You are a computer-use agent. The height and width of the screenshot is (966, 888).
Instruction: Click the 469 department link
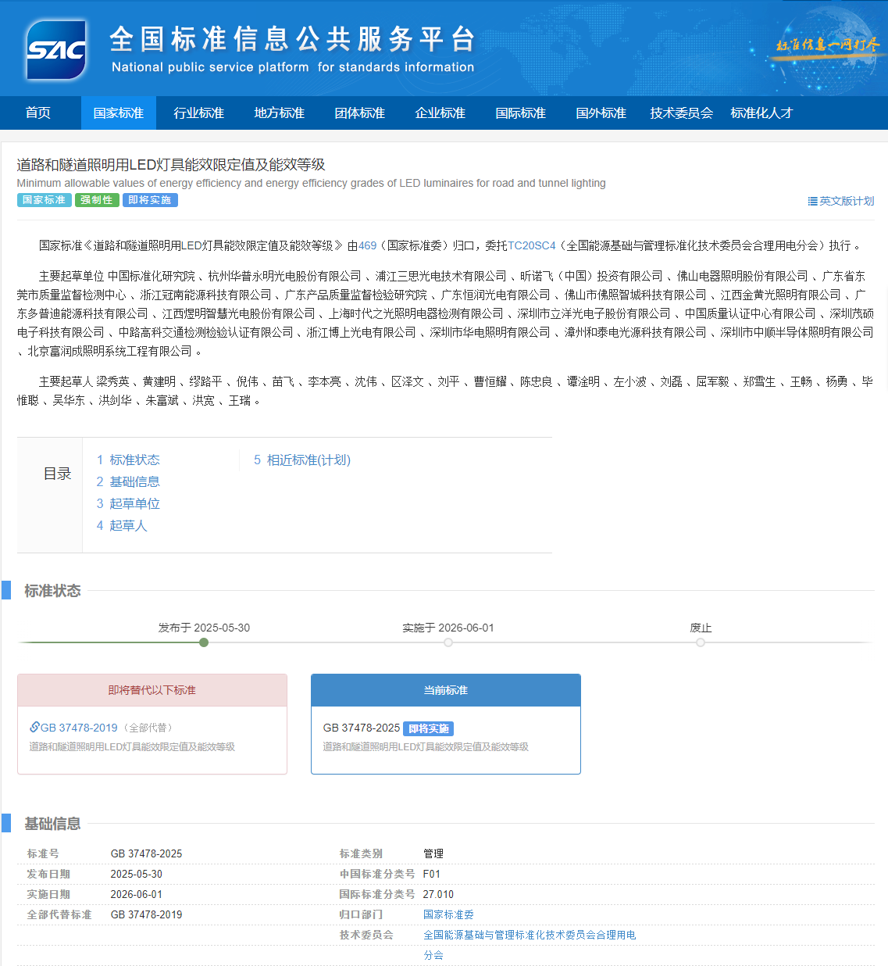coord(367,245)
